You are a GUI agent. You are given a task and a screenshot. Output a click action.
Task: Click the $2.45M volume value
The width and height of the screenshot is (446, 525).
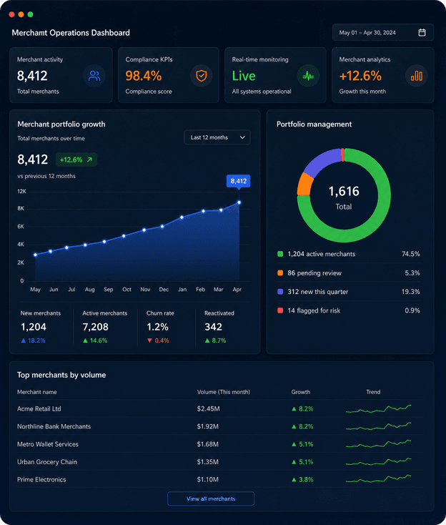tap(209, 409)
